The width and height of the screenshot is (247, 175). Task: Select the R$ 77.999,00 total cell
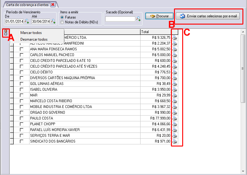coord(156,118)
